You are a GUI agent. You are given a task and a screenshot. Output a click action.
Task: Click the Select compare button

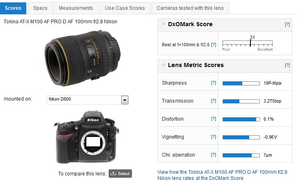click(120, 173)
